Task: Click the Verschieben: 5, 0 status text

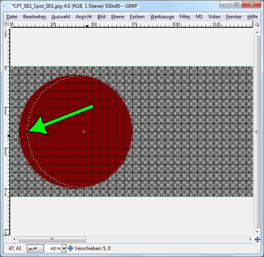Action: pyautogui.click(x=93, y=248)
